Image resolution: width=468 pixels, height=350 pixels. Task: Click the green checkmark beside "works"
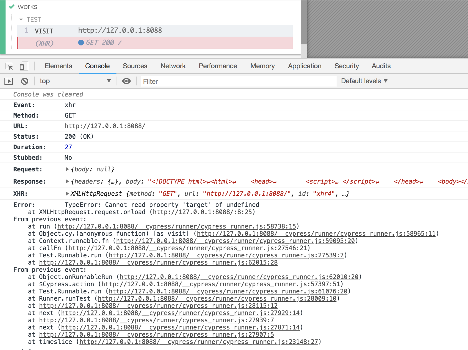click(x=11, y=6)
